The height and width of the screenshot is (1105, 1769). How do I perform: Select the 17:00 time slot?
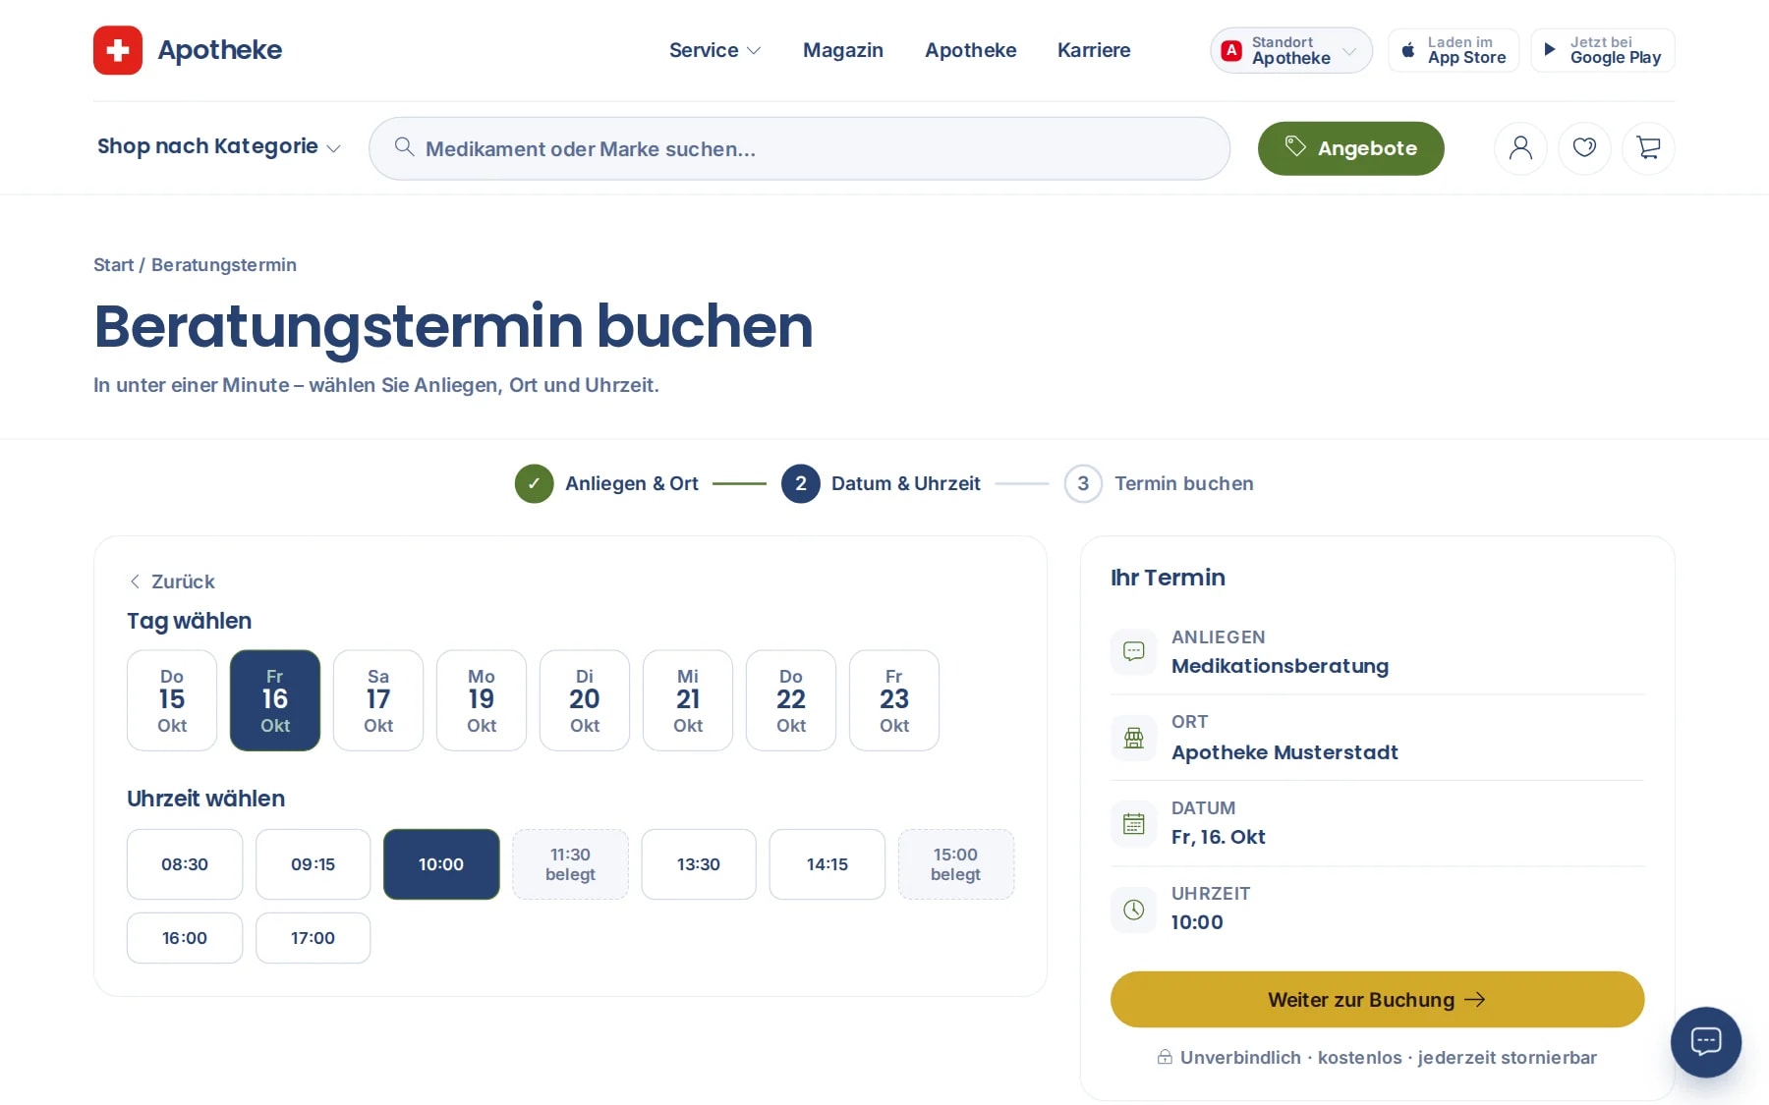click(x=314, y=938)
